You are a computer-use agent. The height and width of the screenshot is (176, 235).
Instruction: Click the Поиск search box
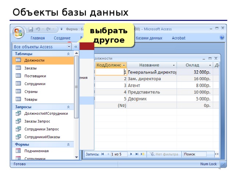(195, 154)
